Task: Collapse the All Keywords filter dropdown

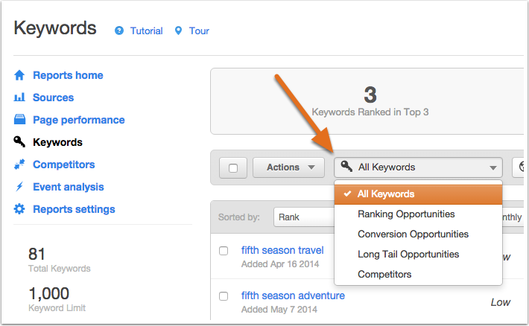Action: [x=418, y=167]
